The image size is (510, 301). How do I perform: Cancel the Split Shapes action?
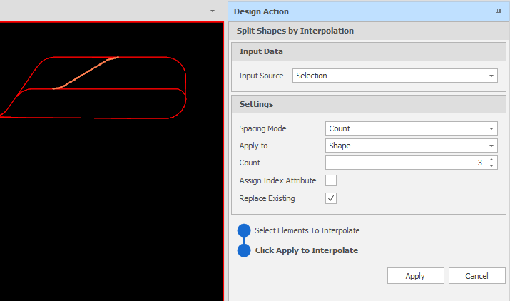(x=476, y=276)
